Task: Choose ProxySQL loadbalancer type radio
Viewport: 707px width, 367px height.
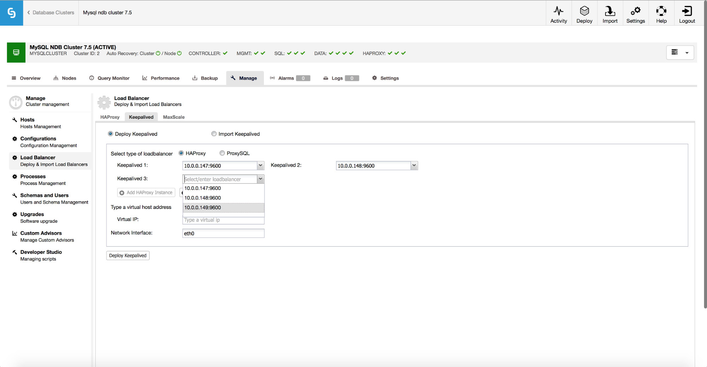Action: point(222,153)
